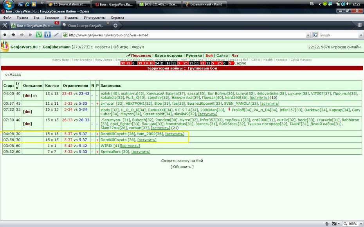Click the Health link in the small links row
This screenshot has height=227, width=364.
[268, 60]
